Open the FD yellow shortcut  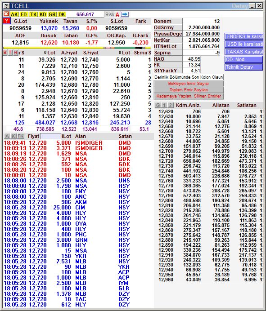pos(24,14)
